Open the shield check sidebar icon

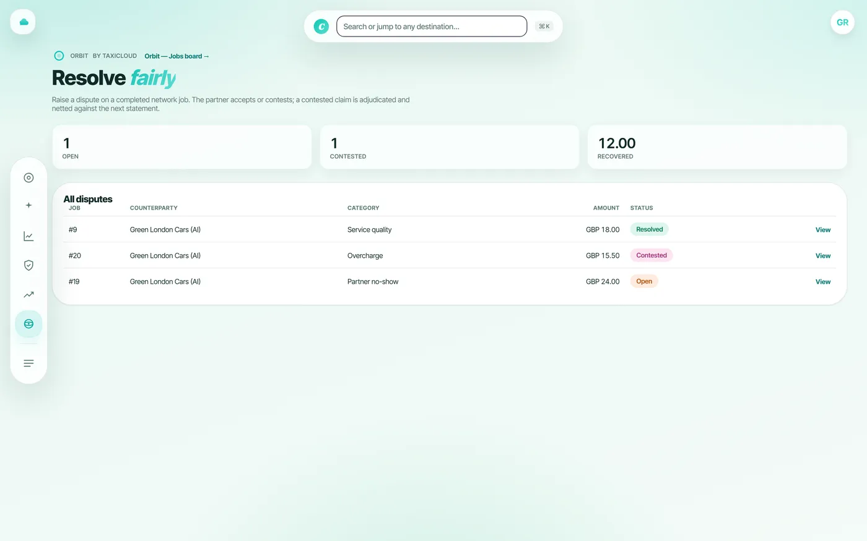28,265
